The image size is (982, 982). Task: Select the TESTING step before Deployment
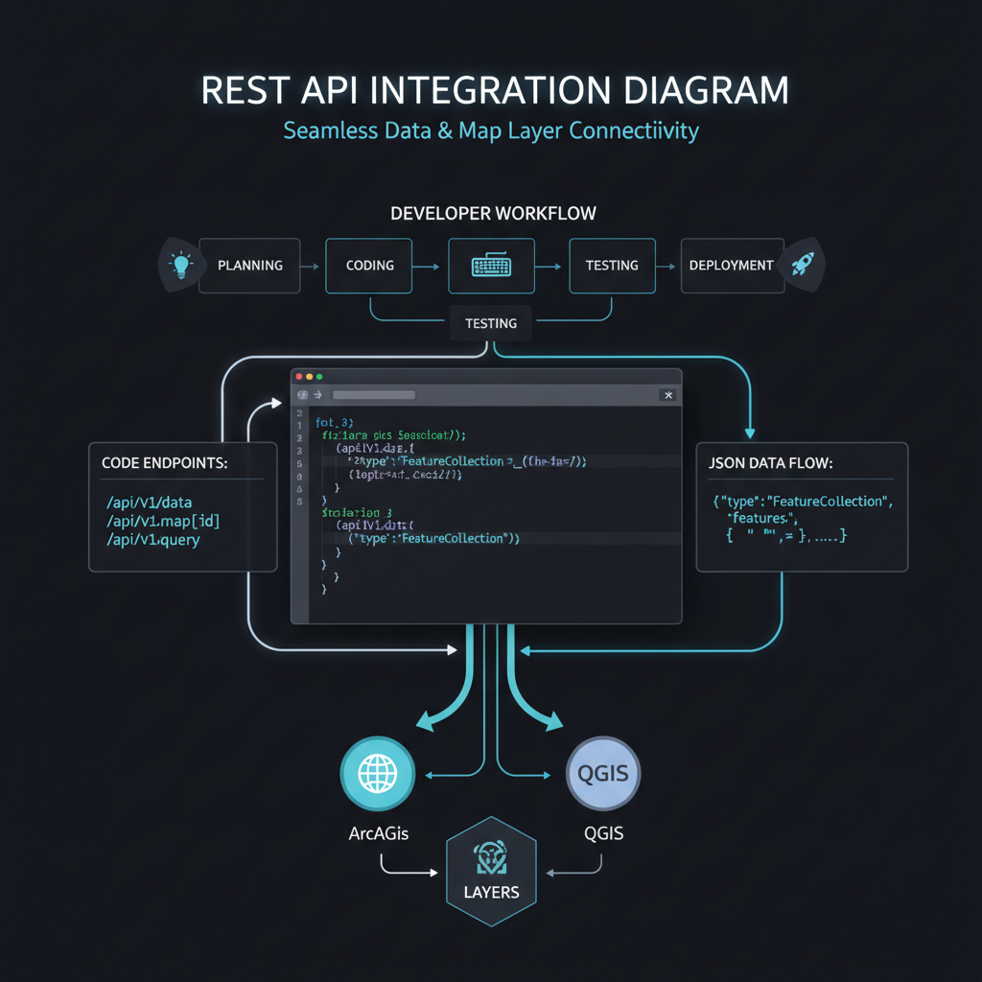(612, 266)
